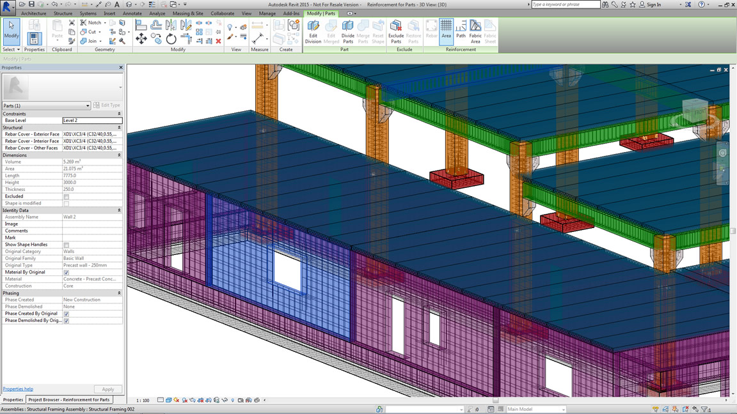Toggle Phase Created By Original checkbox
The width and height of the screenshot is (737, 414).
coord(67,314)
